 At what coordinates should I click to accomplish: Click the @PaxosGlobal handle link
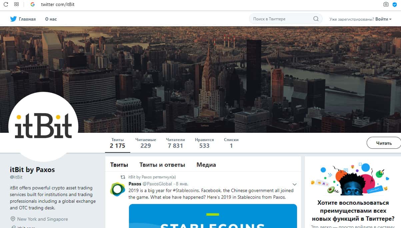157,184
